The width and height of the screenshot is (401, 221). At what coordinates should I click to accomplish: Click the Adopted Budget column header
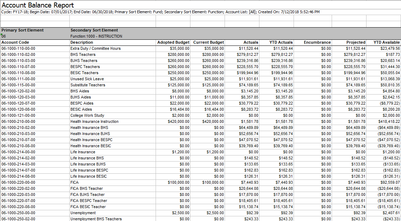(174, 42)
